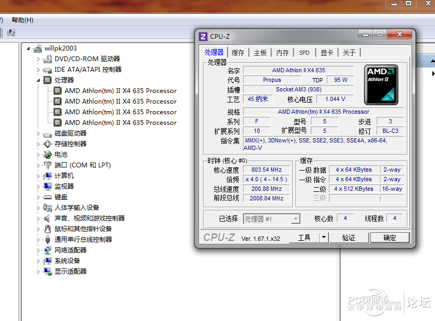This screenshot has width=435, height=321.
Task: Open the 帮助(H) menu
Action: click(x=22, y=20)
